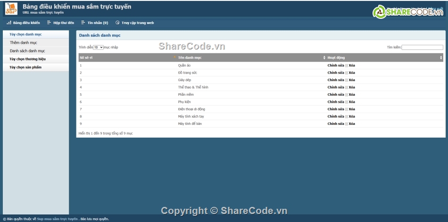Select the Đồ trang sức category name
This screenshot has width=448, height=222.
187,73
